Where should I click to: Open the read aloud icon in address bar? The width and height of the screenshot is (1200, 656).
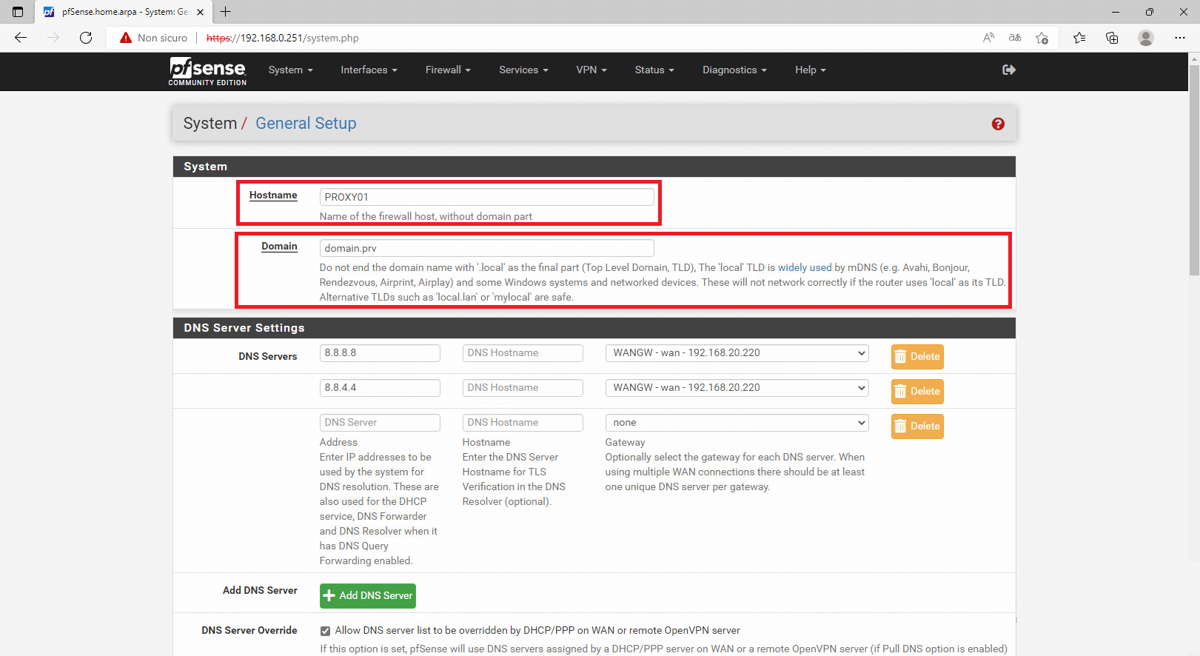pos(988,38)
